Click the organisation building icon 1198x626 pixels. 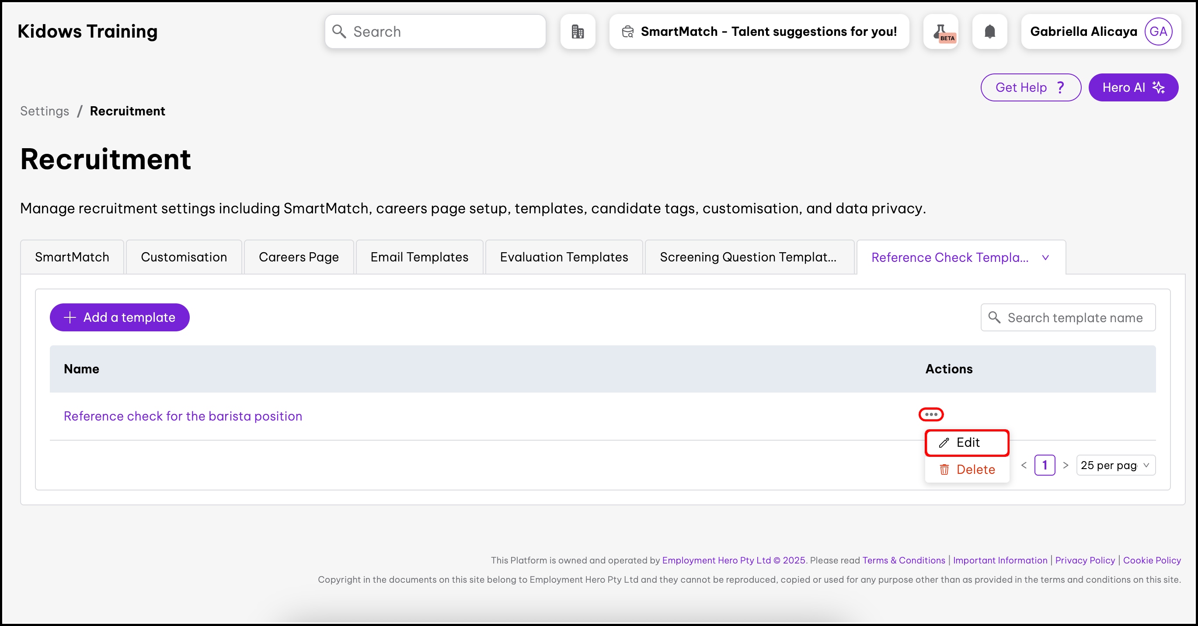(x=578, y=31)
